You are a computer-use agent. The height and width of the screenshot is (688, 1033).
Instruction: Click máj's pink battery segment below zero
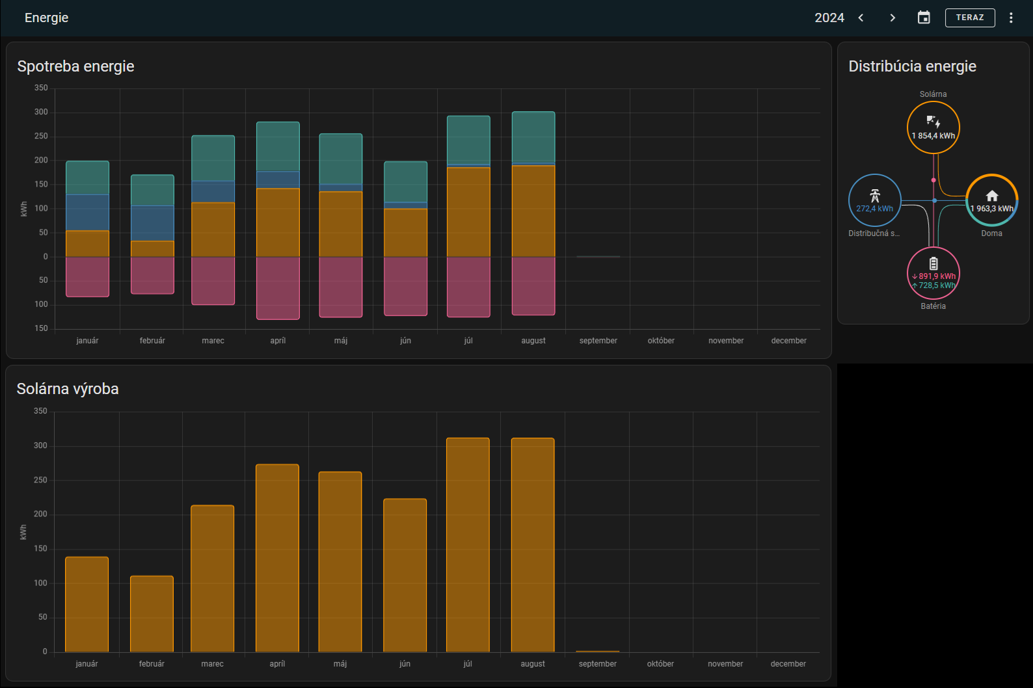pos(341,287)
